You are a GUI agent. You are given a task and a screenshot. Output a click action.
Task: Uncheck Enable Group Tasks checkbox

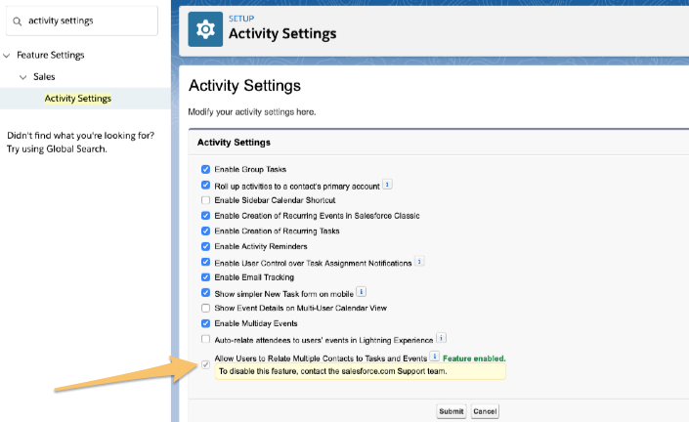pyautogui.click(x=205, y=169)
